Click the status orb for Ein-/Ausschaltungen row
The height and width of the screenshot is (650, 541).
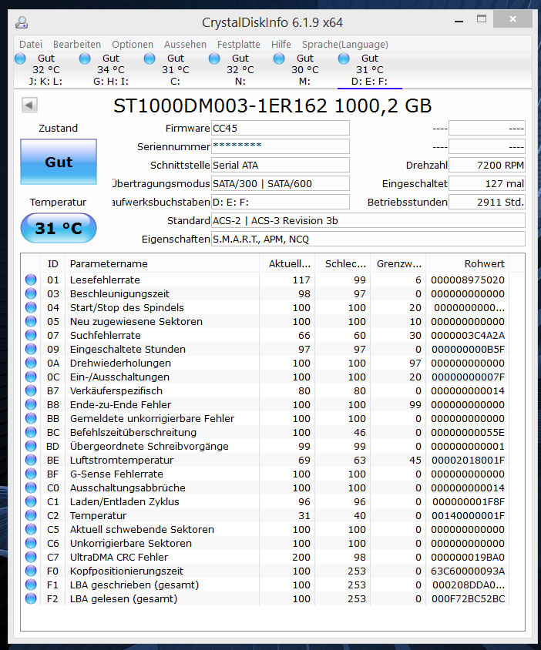pyautogui.click(x=31, y=377)
